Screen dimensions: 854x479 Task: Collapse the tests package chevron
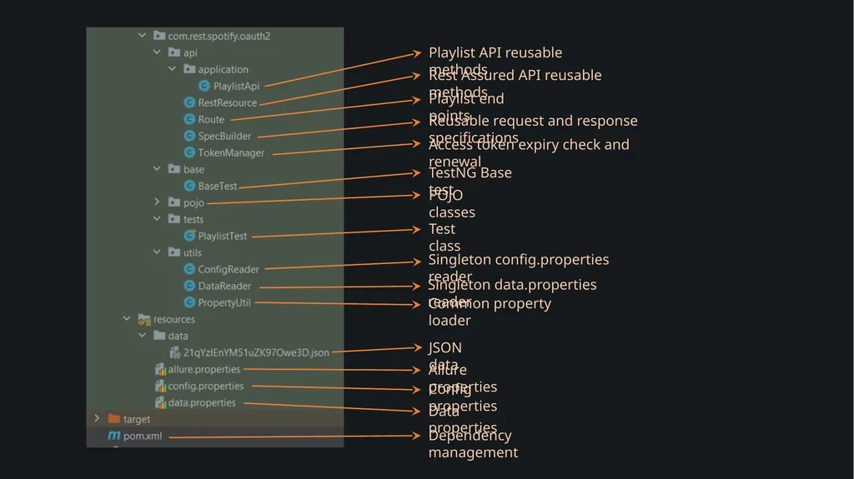click(157, 219)
